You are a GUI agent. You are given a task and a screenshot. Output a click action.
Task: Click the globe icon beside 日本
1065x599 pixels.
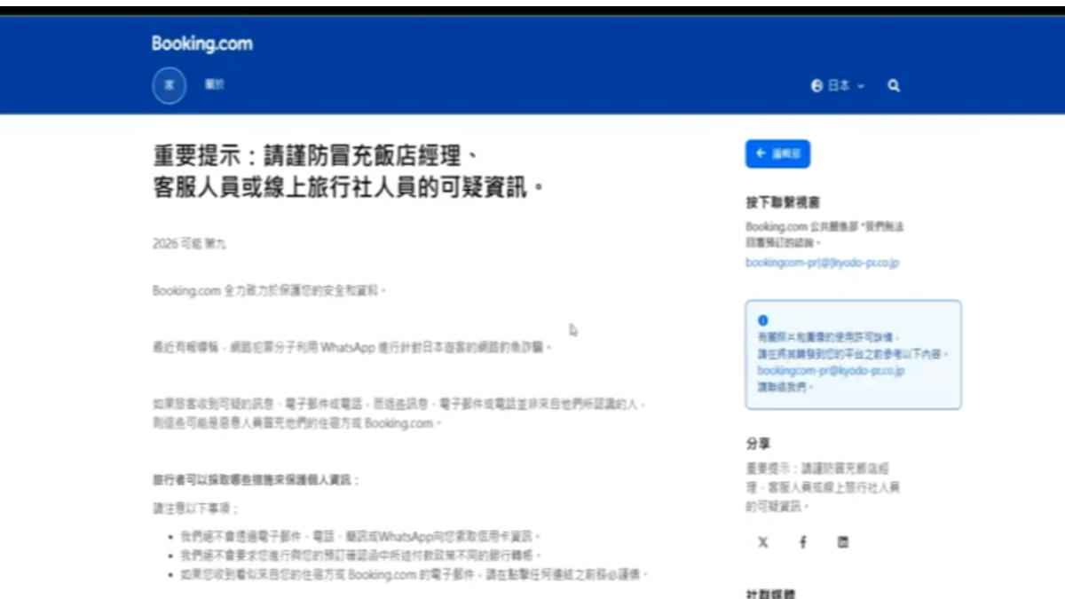(x=817, y=86)
